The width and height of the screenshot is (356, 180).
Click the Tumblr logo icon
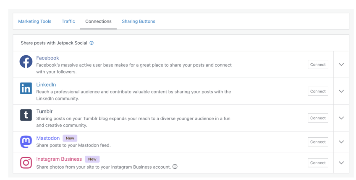point(26,115)
